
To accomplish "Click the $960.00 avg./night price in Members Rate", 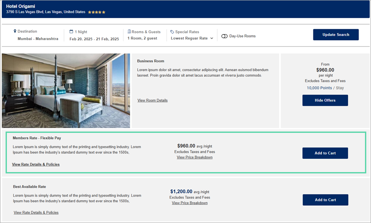I will [195, 146].
